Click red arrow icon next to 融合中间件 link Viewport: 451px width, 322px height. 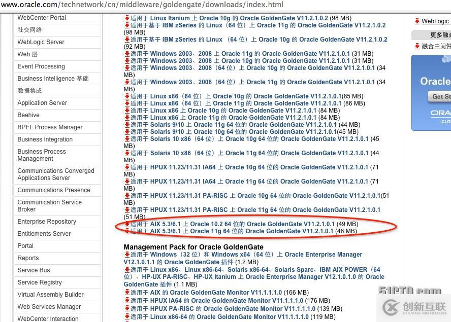pyautogui.click(x=417, y=46)
